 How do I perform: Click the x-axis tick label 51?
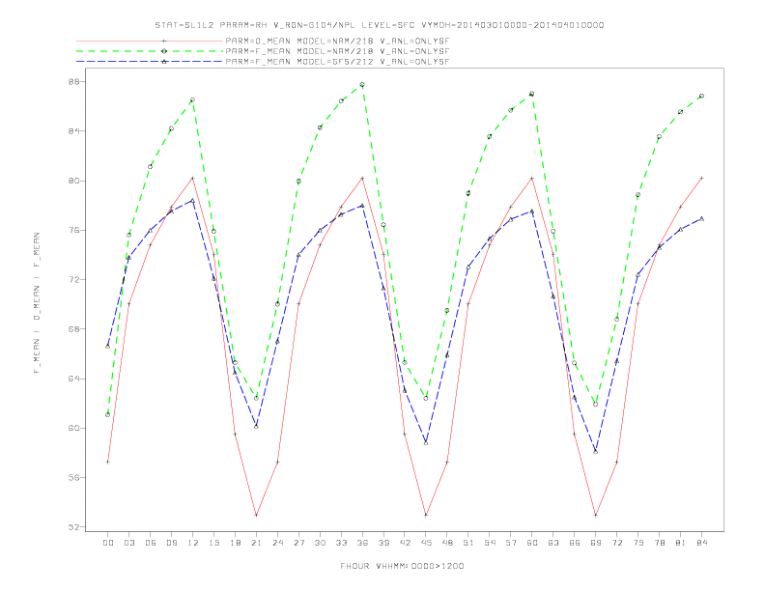click(468, 543)
